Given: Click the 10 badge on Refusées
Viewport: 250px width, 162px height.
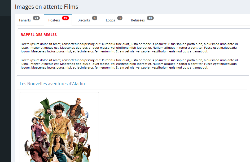Looking at the screenshot, I should (x=150, y=18).
